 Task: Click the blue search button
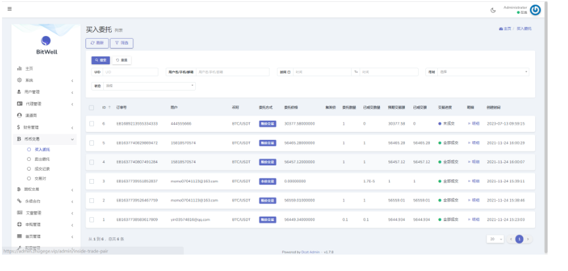101,60
